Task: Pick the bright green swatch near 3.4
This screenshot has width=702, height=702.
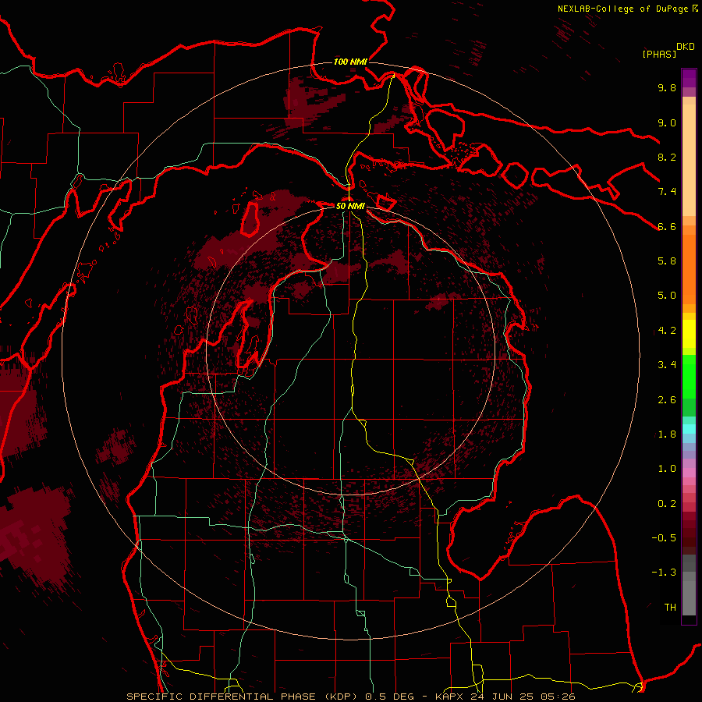Action: click(689, 377)
